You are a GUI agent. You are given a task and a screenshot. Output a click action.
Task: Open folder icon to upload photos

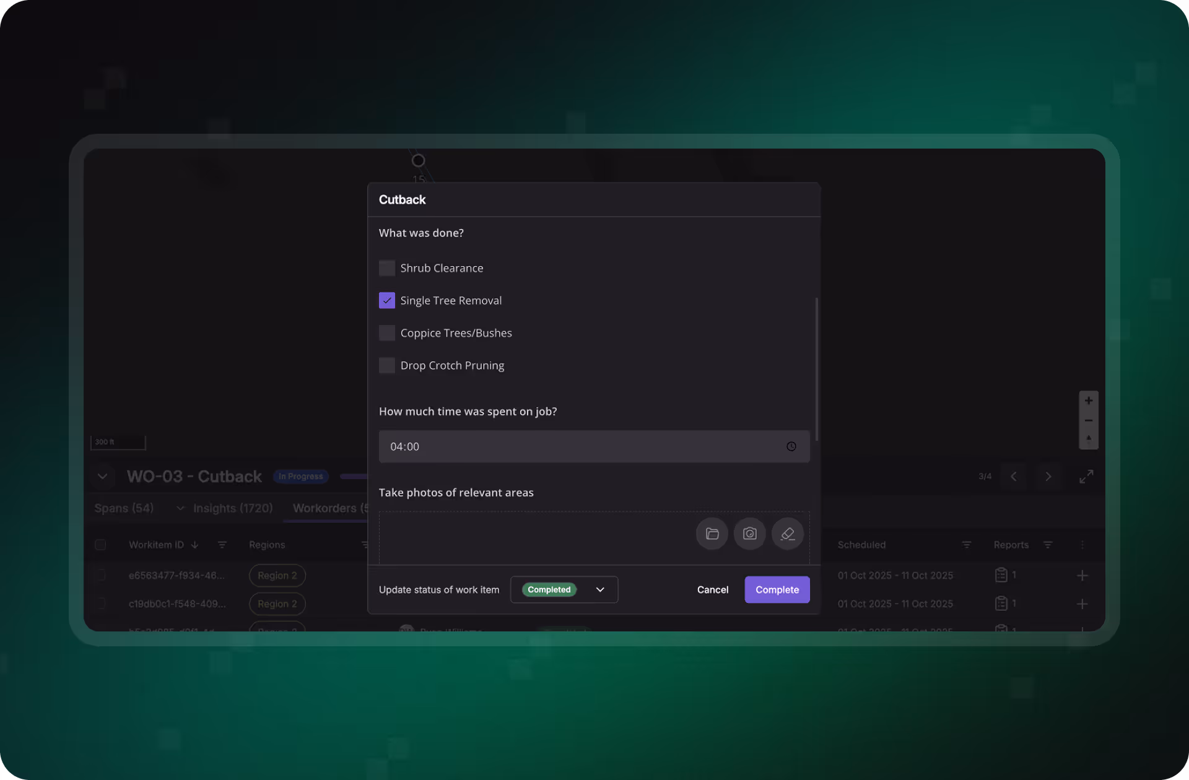[x=712, y=534]
